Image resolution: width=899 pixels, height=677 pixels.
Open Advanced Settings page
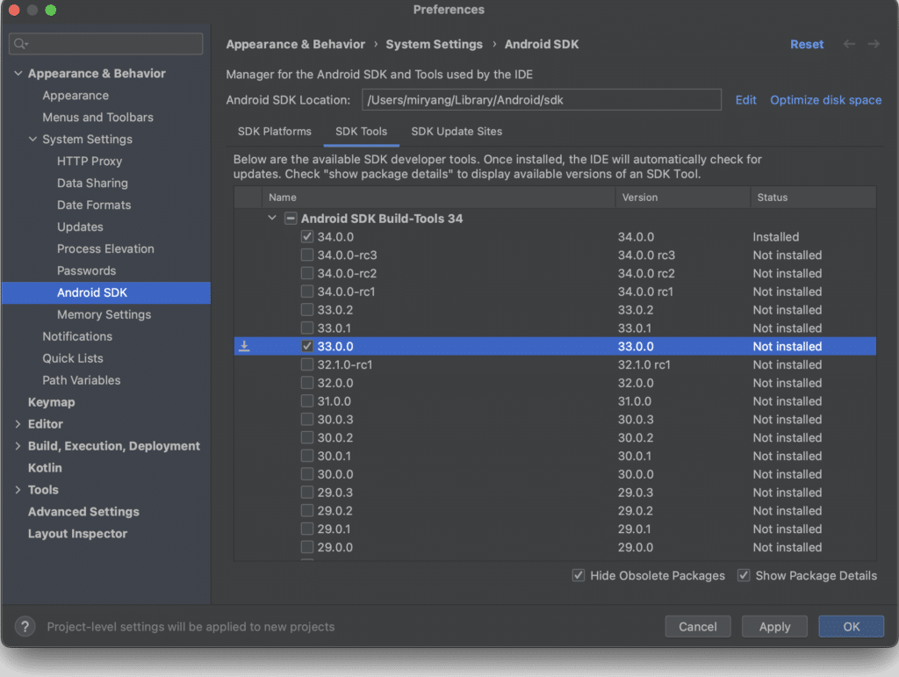pyautogui.click(x=83, y=512)
